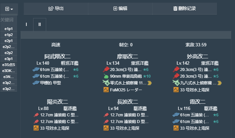
Task: Select the e3S点S sidebar entry
Action: (x=9, y=65)
